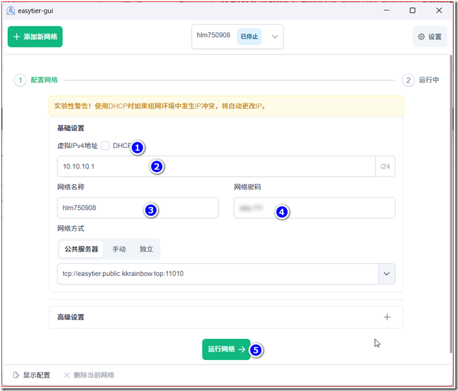
Task: Click the vertical scrollbar on the right
Action: (451, 204)
